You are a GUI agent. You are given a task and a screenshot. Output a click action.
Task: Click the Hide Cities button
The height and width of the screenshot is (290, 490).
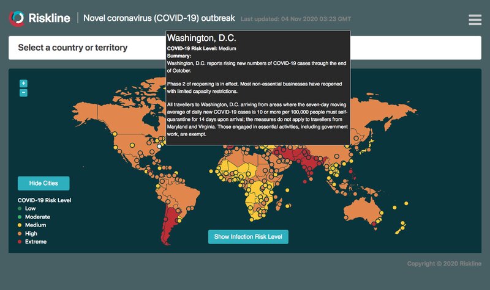point(43,183)
